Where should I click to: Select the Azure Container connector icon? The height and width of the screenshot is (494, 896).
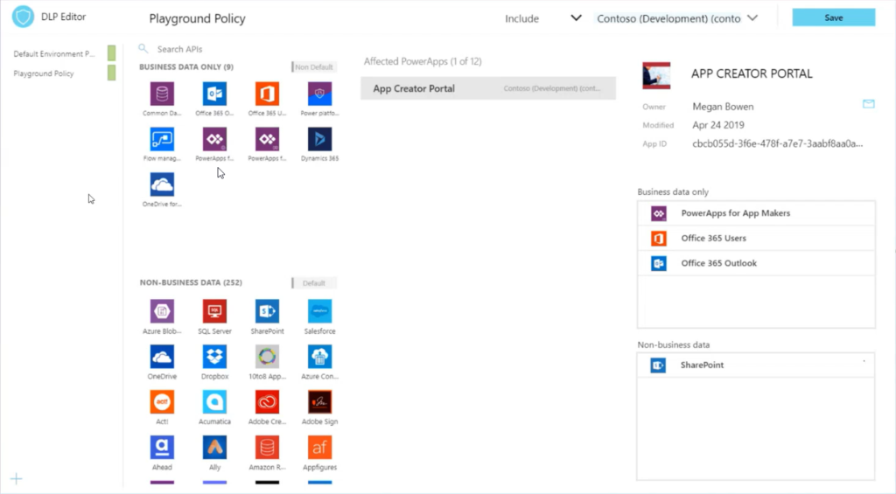(319, 357)
